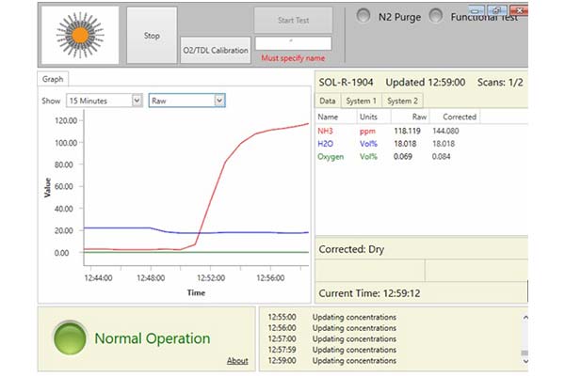Click the Corrected column header
The height and width of the screenshot is (376, 565).
[x=460, y=117]
